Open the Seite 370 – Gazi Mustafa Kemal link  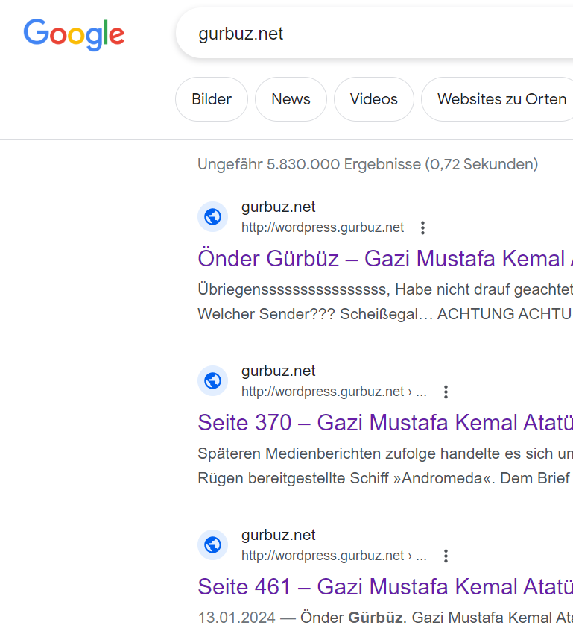pyautogui.click(x=385, y=422)
